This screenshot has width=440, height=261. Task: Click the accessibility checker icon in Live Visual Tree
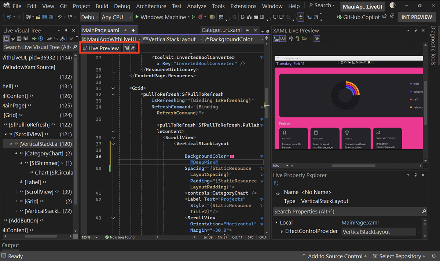[x=40, y=38]
